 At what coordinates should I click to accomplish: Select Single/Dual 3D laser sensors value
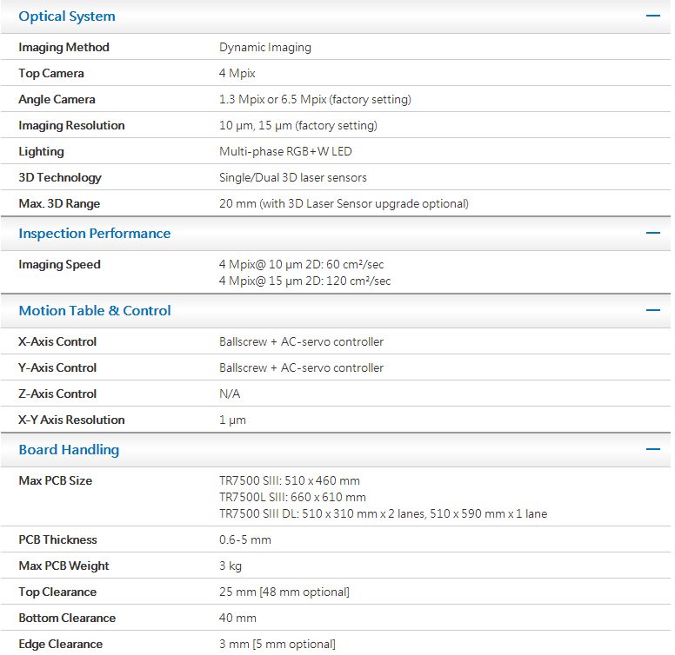coord(293,177)
